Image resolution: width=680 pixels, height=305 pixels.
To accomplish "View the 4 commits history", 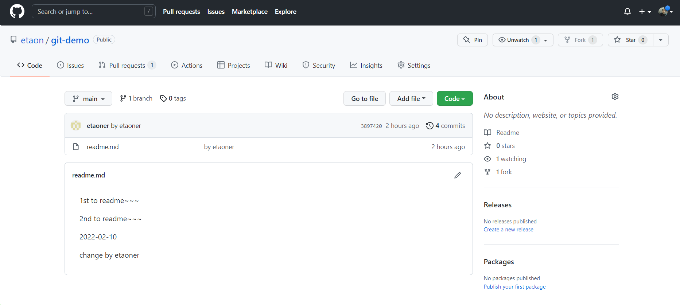I will (446, 126).
